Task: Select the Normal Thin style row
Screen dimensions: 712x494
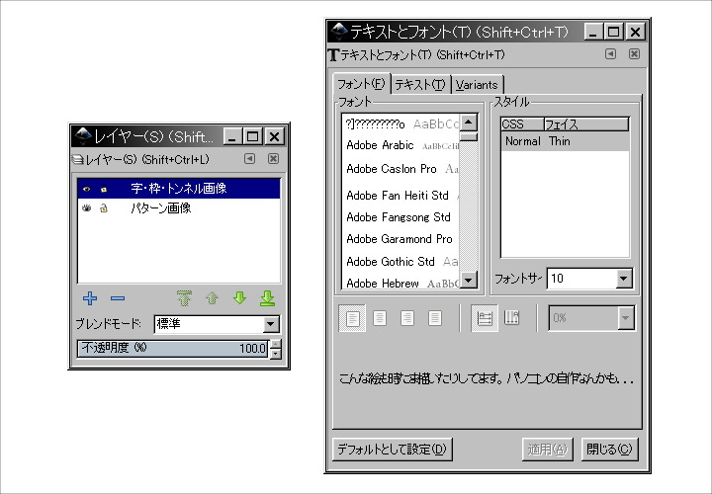Action: [x=565, y=141]
